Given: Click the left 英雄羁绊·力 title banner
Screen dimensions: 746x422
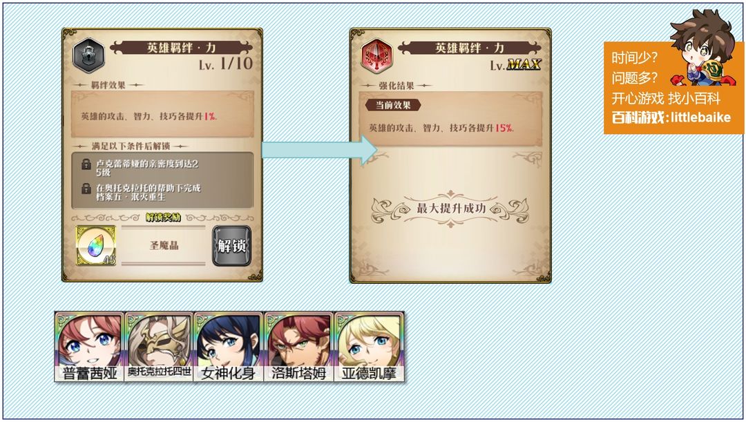Looking at the screenshot, I should (x=181, y=48).
